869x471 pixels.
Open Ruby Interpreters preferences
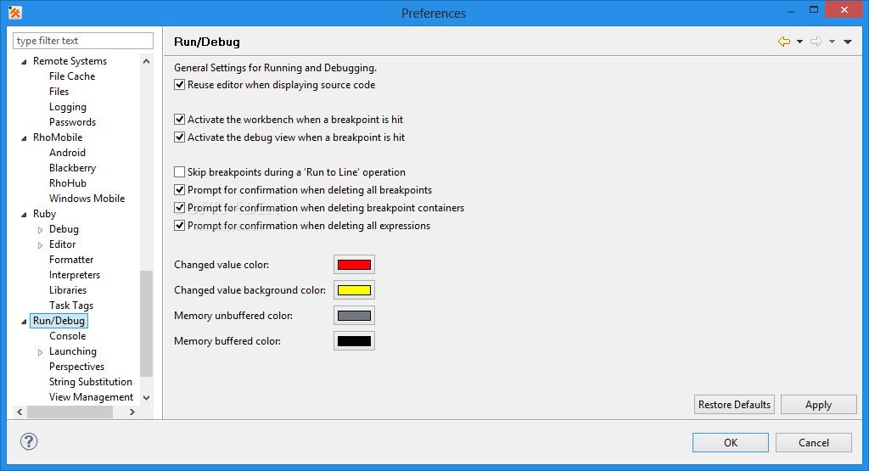tap(75, 275)
